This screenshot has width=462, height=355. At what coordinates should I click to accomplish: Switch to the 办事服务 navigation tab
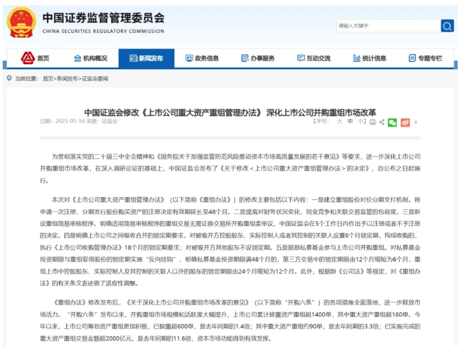pos(258,58)
